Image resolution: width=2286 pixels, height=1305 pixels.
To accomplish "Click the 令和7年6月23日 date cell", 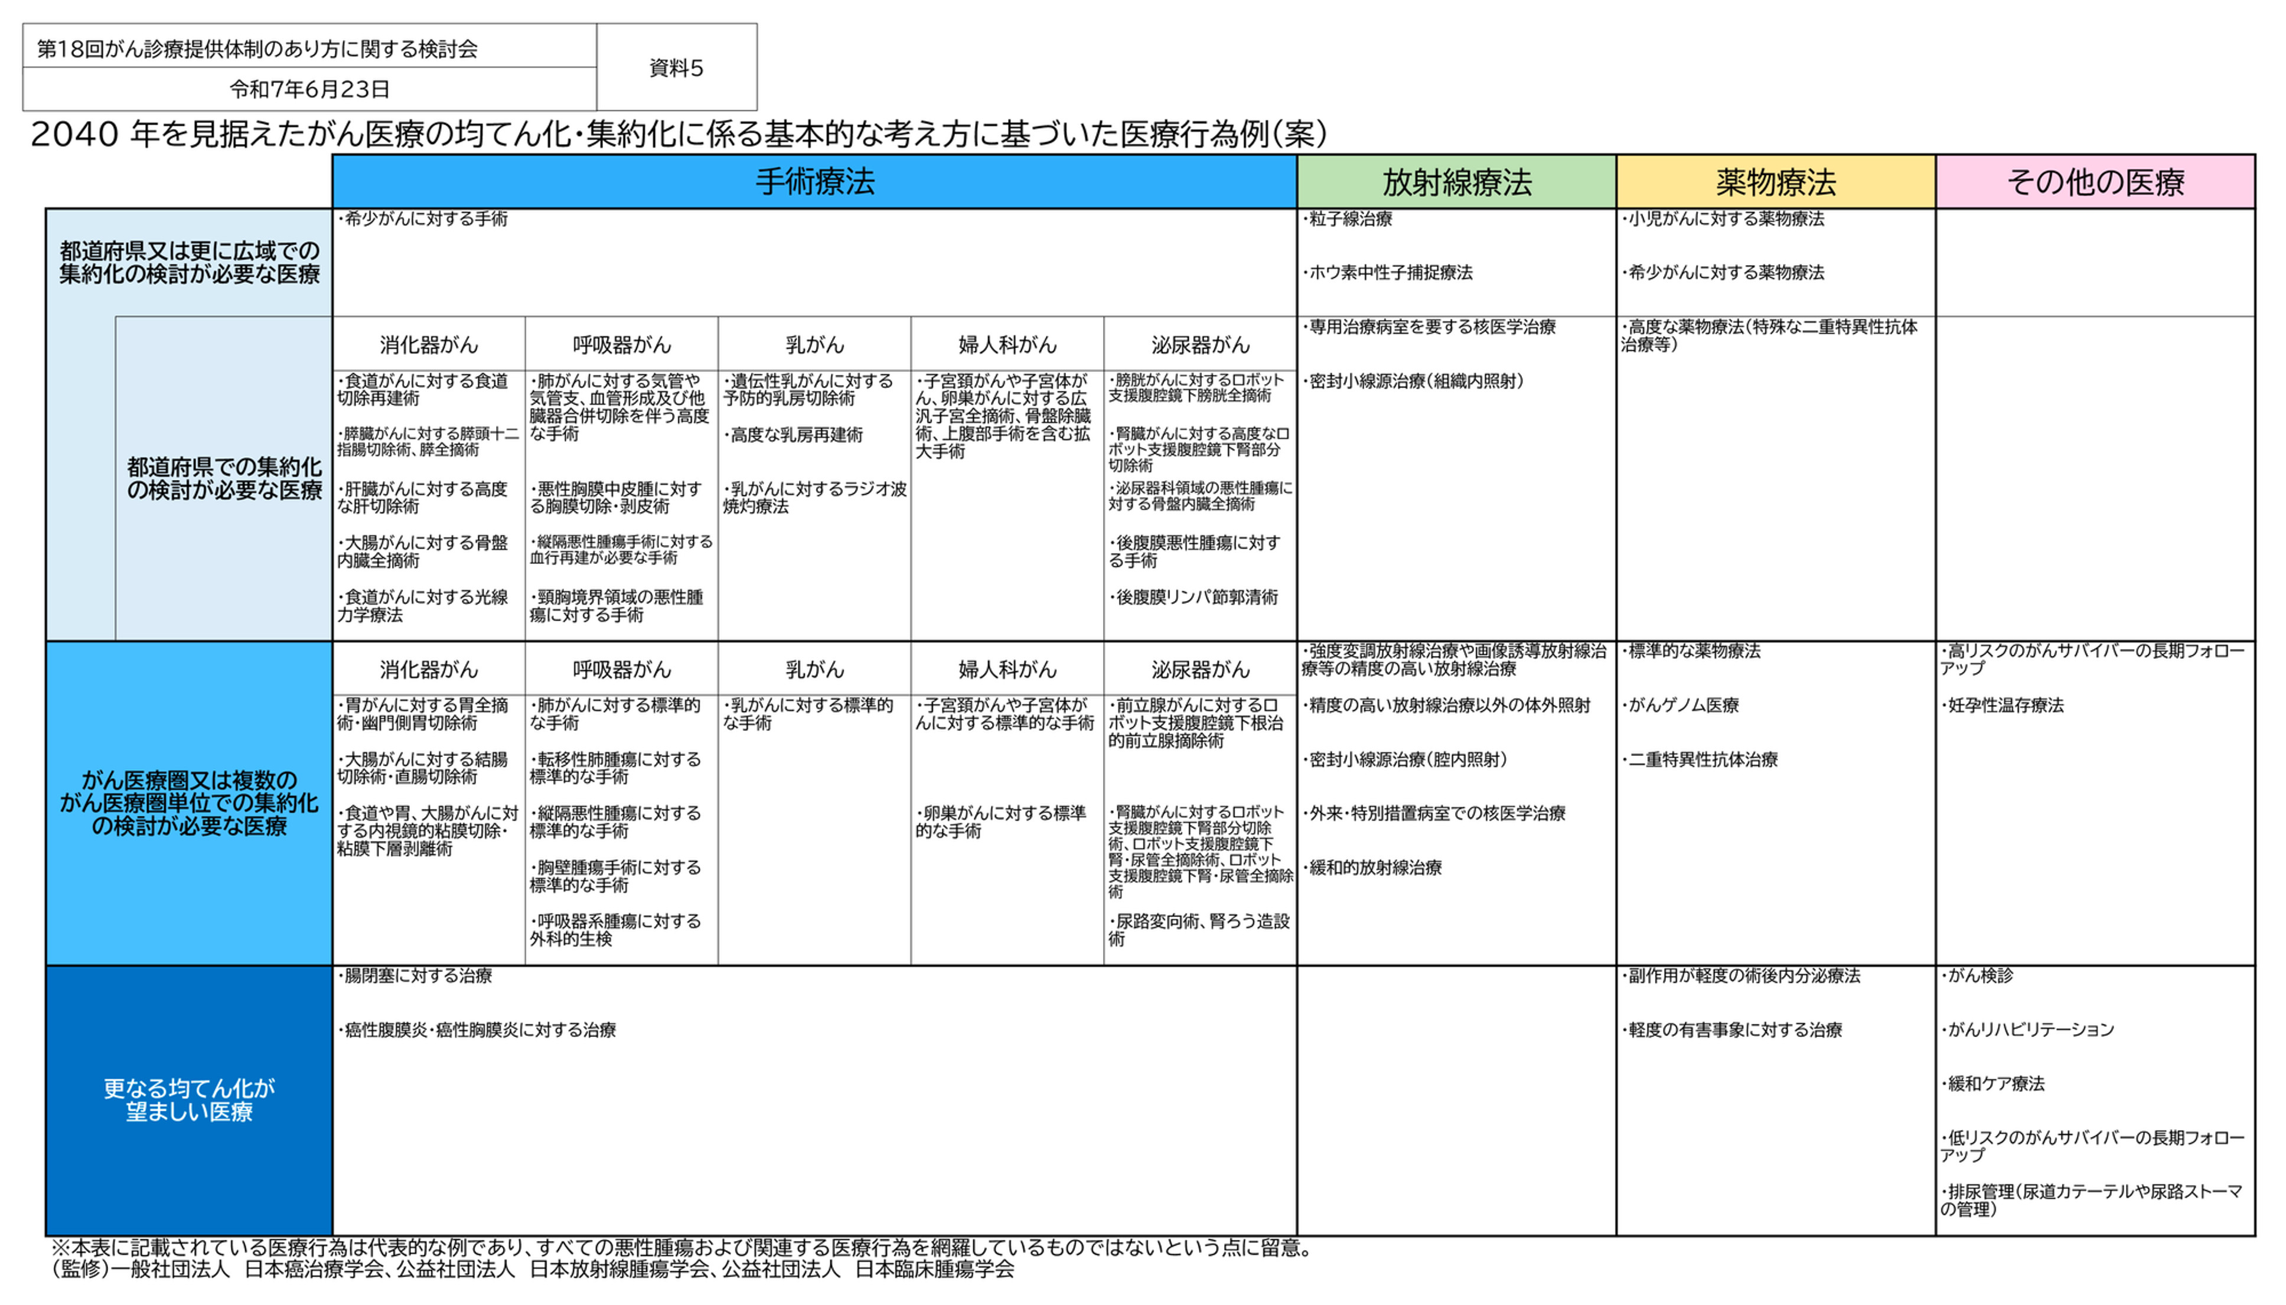I will [x=309, y=89].
